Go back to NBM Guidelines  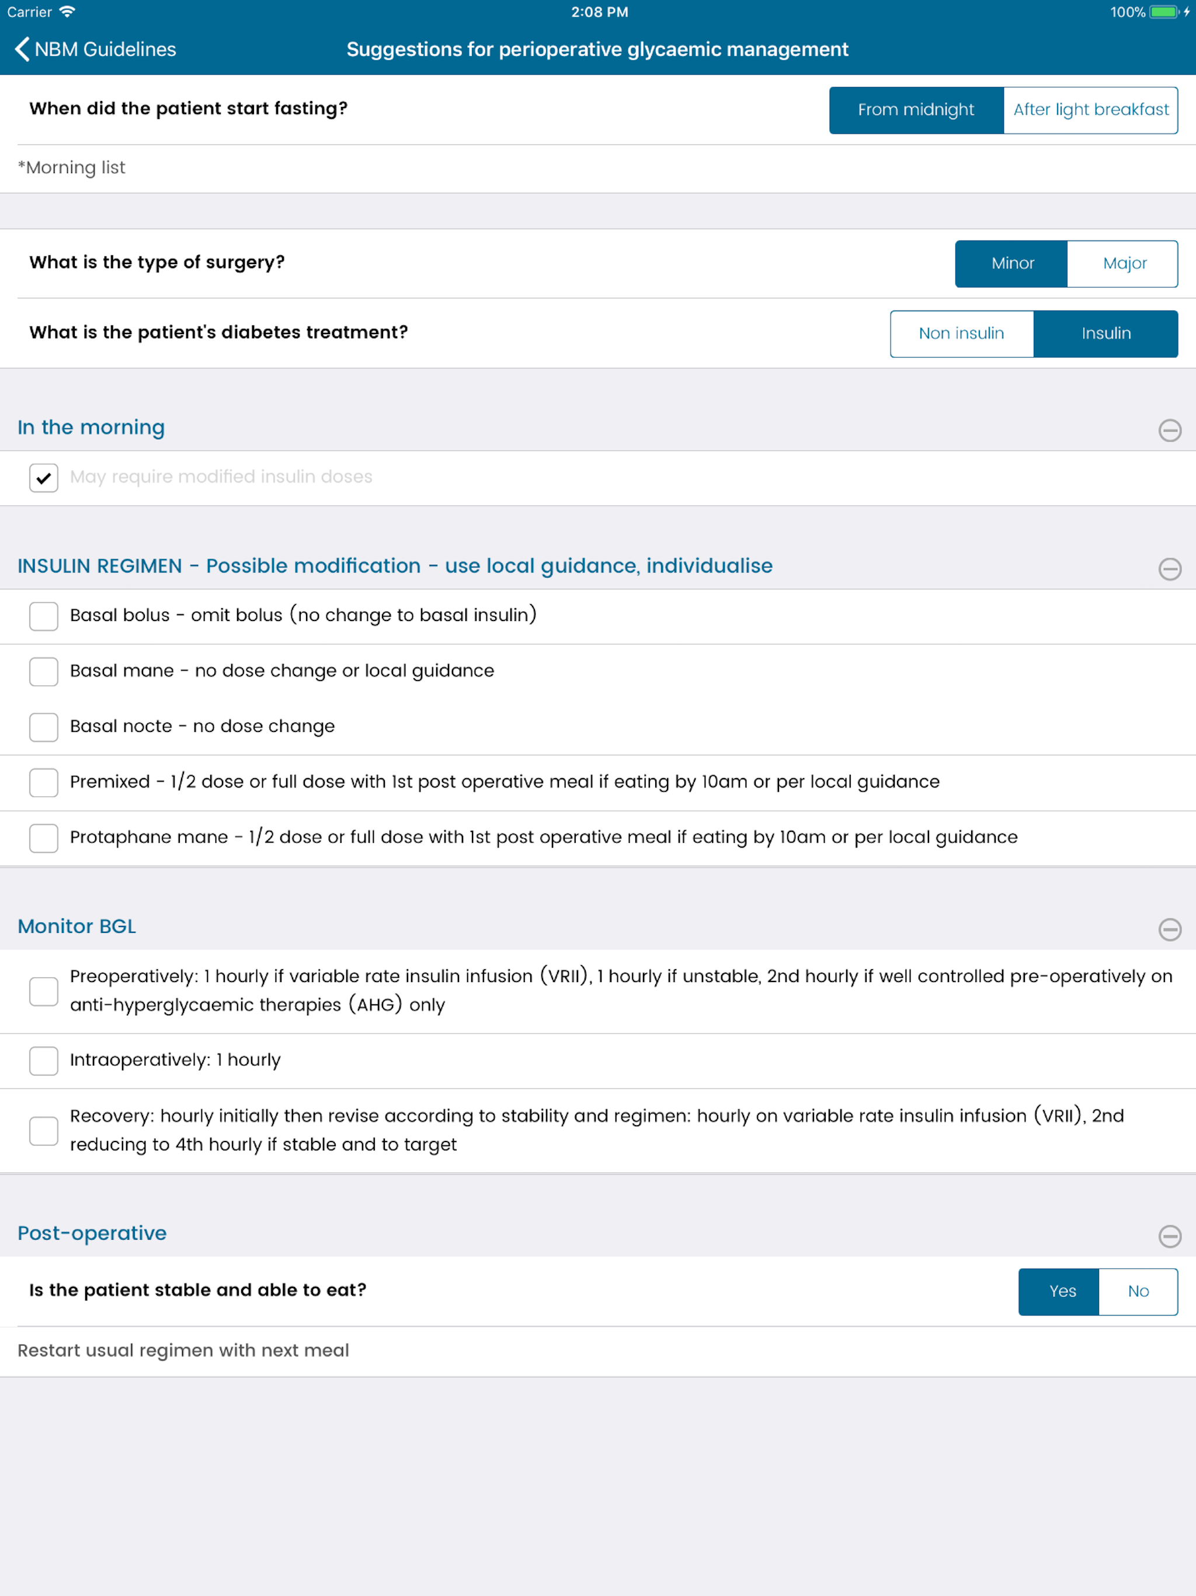click(x=95, y=49)
